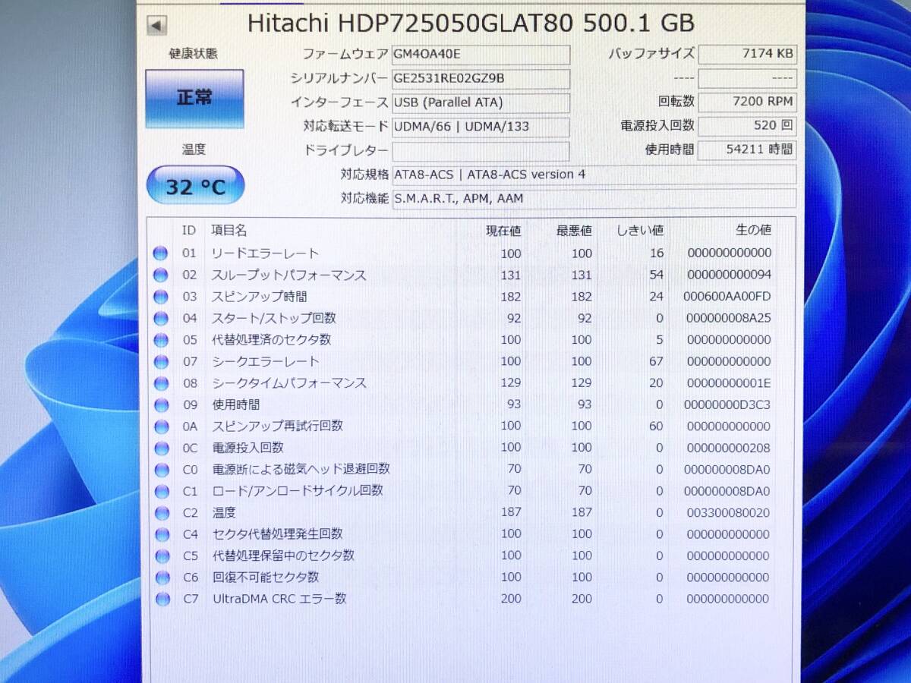The width and height of the screenshot is (911, 683).
Task: Click raw value 00000000001E
Action: [727, 383]
